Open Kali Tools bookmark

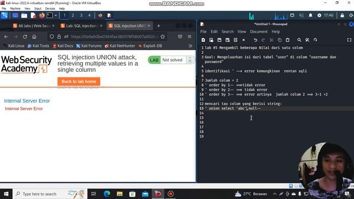point(38,46)
